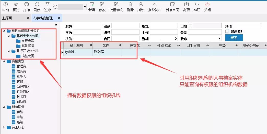The width and height of the screenshot is (267, 134).
Task: Click the 地址 input field
Action: [164, 26]
